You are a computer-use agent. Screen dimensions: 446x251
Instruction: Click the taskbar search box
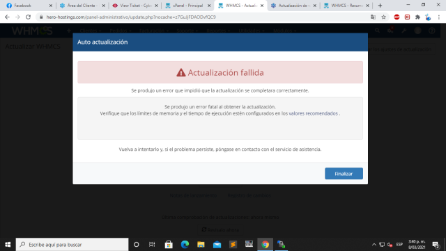point(72,245)
